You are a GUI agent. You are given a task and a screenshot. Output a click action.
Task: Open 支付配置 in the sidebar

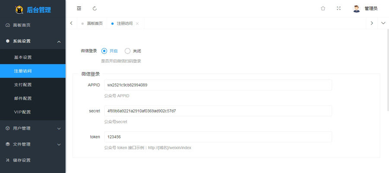tap(23, 85)
